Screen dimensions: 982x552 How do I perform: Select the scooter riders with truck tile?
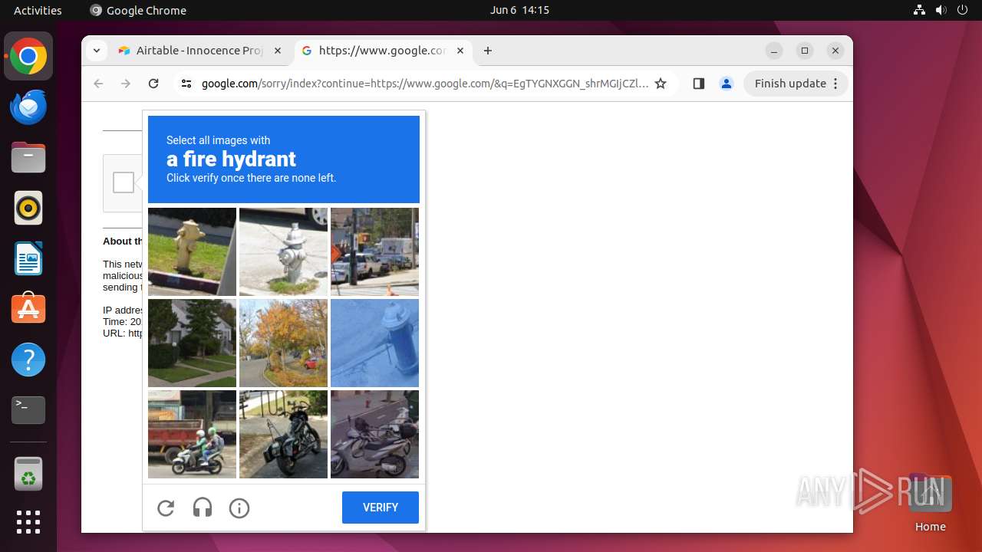tap(192, 434)
